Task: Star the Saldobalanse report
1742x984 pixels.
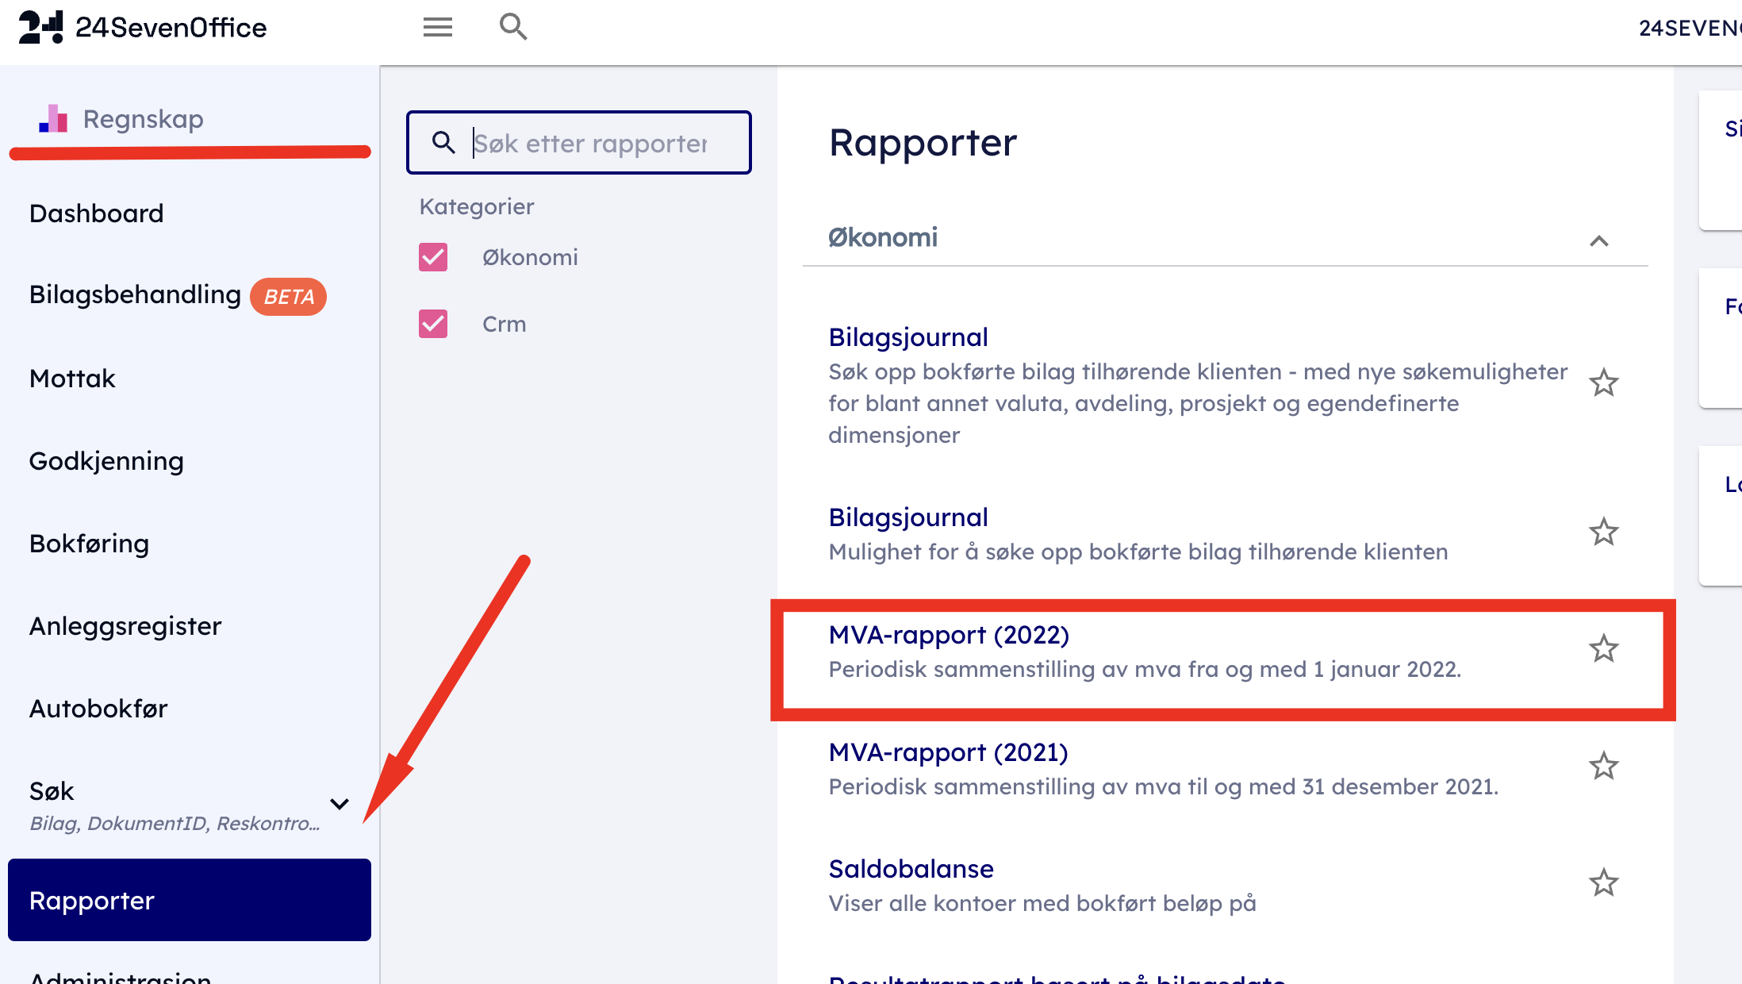Action: pos(1603,883)
